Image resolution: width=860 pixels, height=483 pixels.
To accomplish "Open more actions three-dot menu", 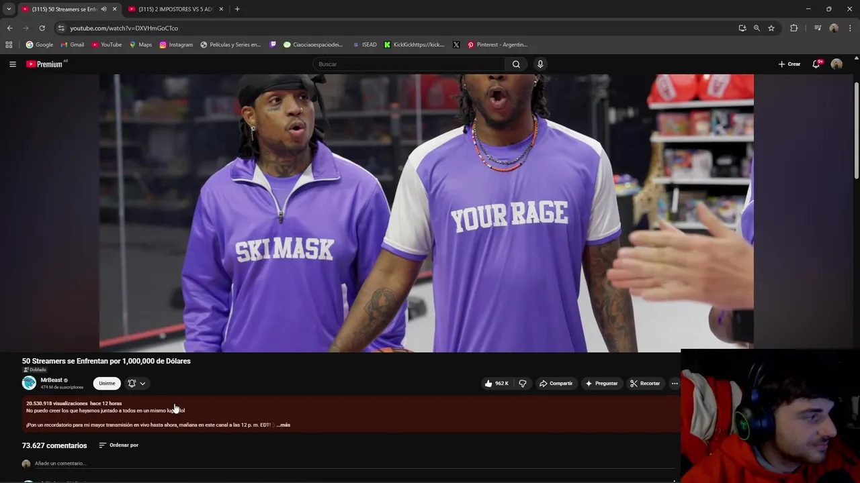I will pyautogui.click(x=675, y=384).
